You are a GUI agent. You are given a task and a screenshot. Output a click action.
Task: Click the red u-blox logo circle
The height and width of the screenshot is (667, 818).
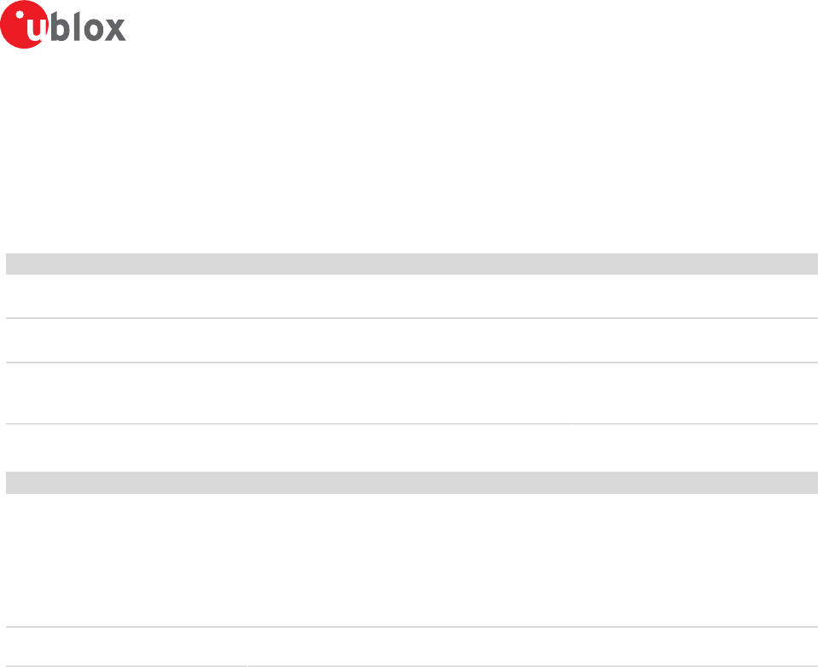tap(24, 25)
